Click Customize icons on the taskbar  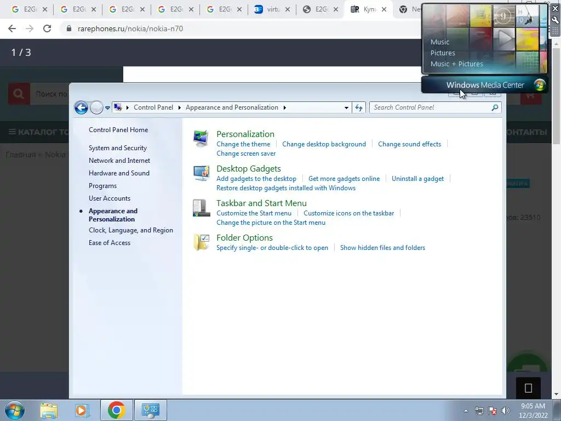pos(349,213)
